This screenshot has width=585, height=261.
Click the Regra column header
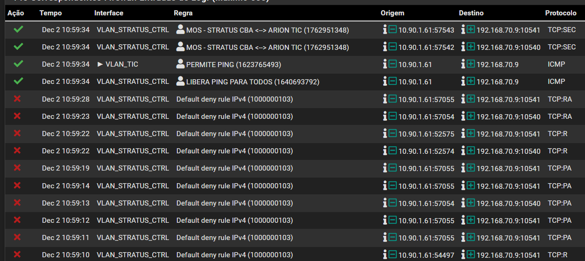[x=183, y=13]
